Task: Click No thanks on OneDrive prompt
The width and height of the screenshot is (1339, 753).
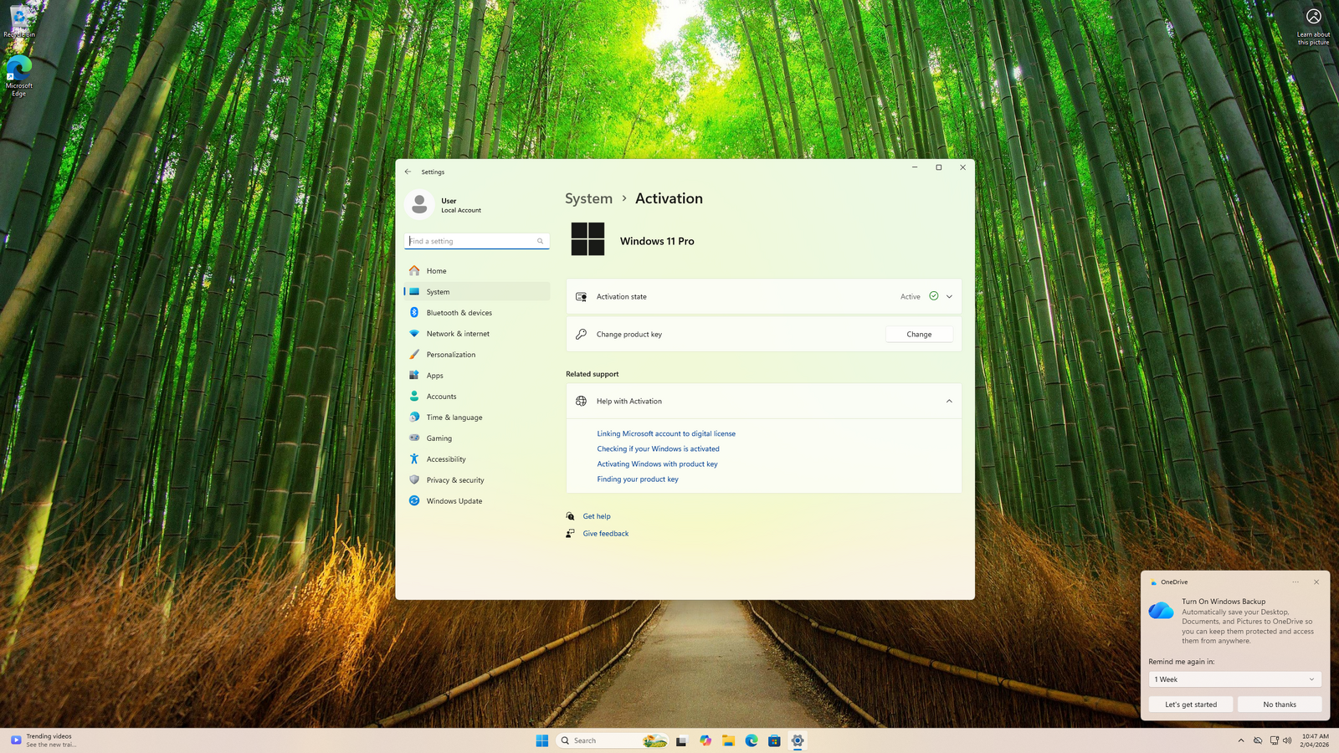Action: point(1280,704)
